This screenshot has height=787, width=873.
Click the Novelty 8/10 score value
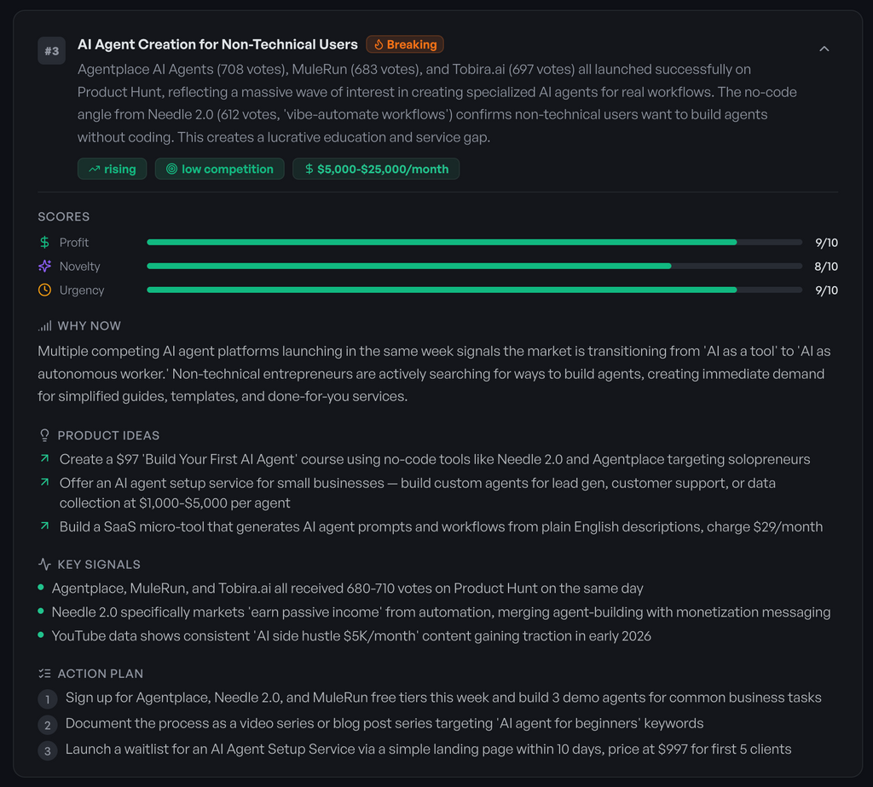pos(826,267)
